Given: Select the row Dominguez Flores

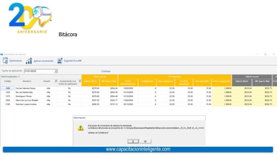Looking at the screenshot, I should point(138,96).
